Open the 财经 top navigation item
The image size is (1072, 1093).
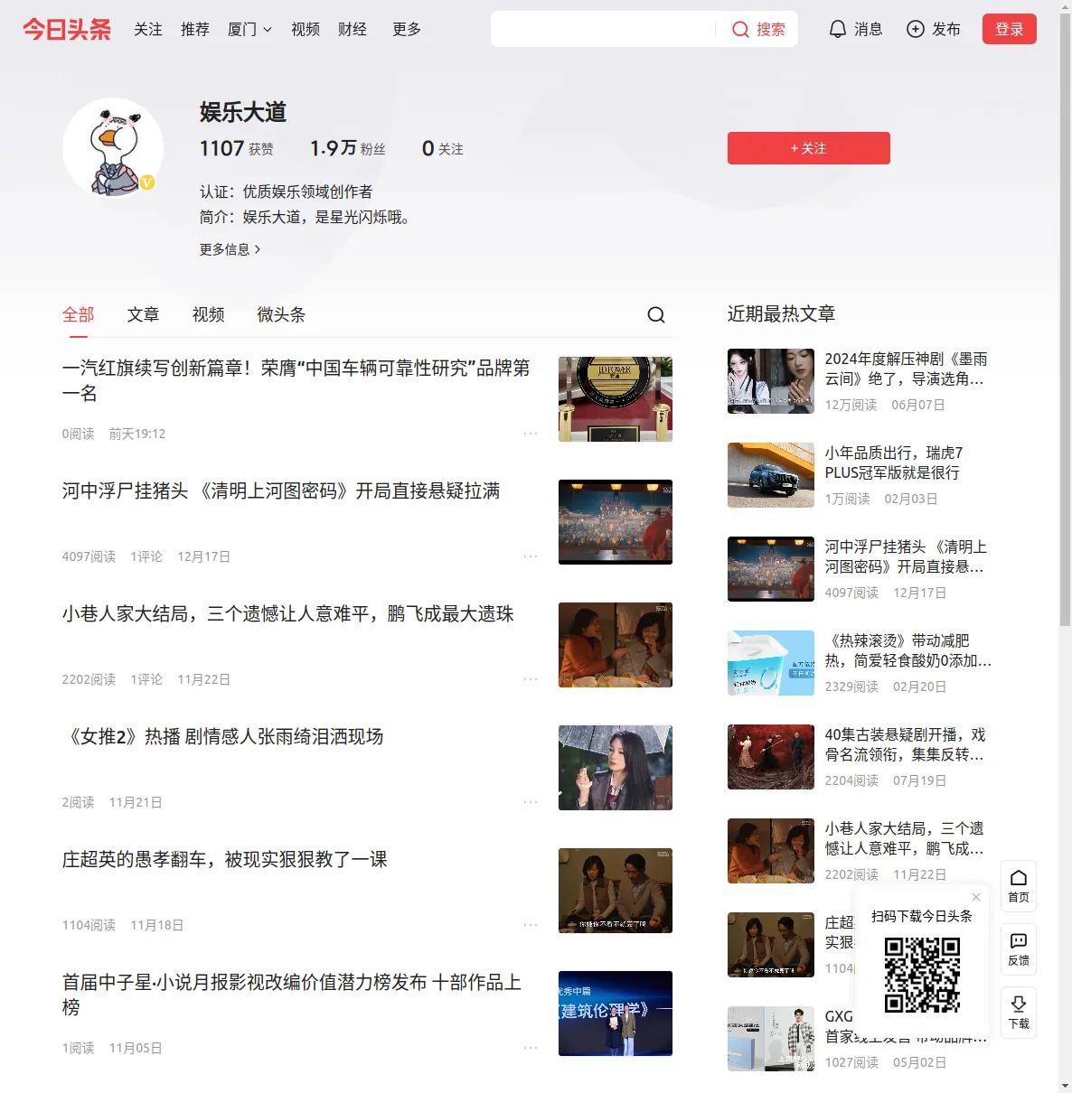click(x=353, y=30)
